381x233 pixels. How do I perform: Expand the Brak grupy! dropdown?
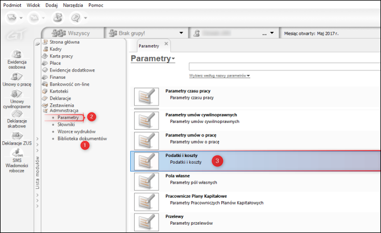[181, 33]
